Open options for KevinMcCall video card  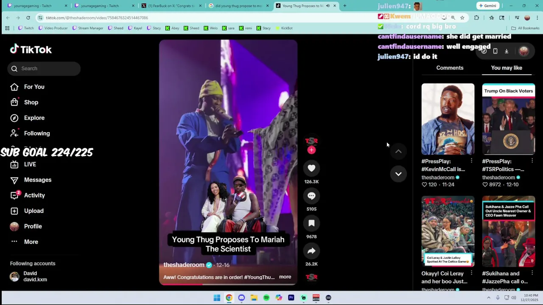[x=471, y=161]
